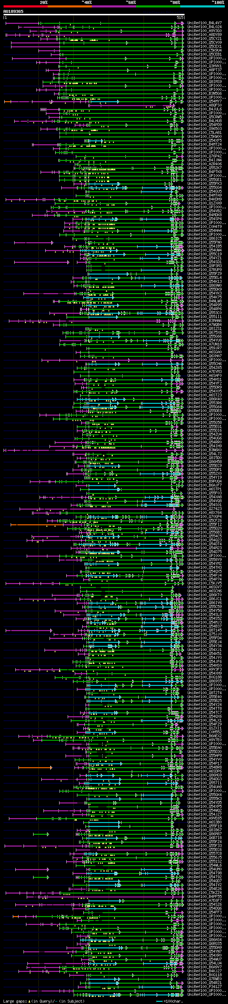Screen dimensions: 228x1004
Task: Click the cyan ~100% identity legend bar
Action: pos(202,6)
